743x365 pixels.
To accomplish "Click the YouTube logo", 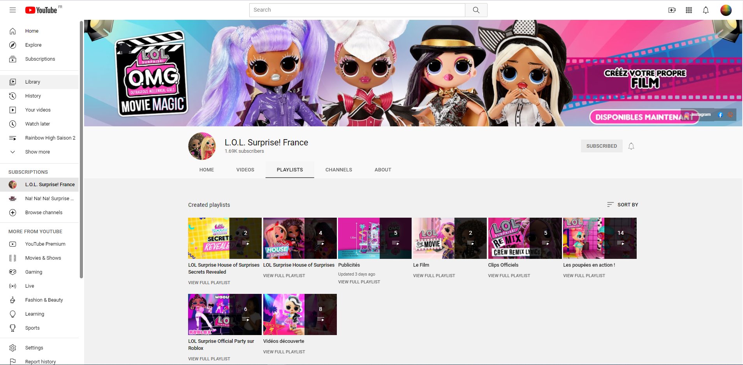I will (41, 10).
